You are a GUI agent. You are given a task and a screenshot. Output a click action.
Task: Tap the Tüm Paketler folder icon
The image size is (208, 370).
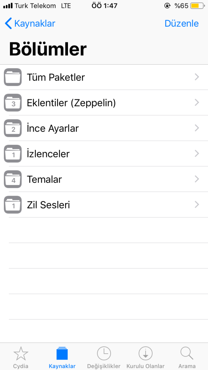point(12,77)
